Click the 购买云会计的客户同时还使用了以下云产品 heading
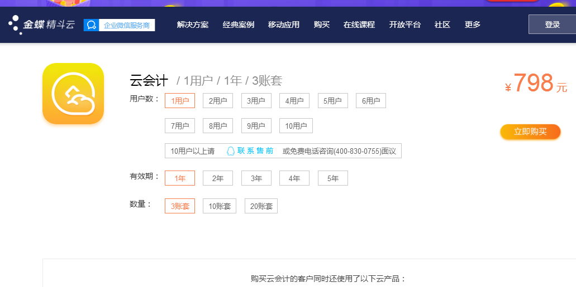576x287 pixels. pyautogui.click(x=329, y=279)
